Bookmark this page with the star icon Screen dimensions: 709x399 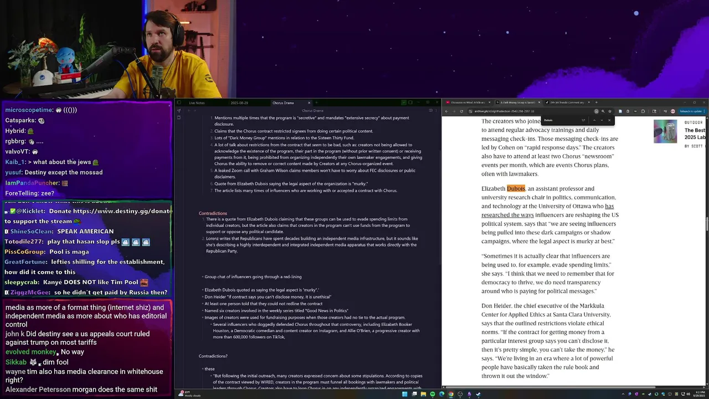pyautogui.click(x=609, y=111)
